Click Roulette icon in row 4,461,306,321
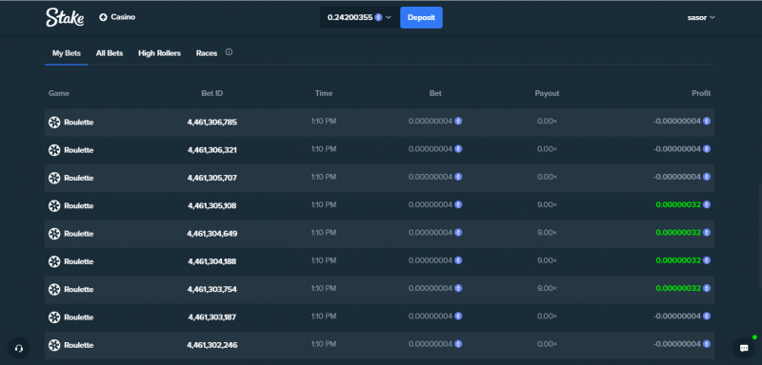Screen dimensions: 762x365 (54, 150)
